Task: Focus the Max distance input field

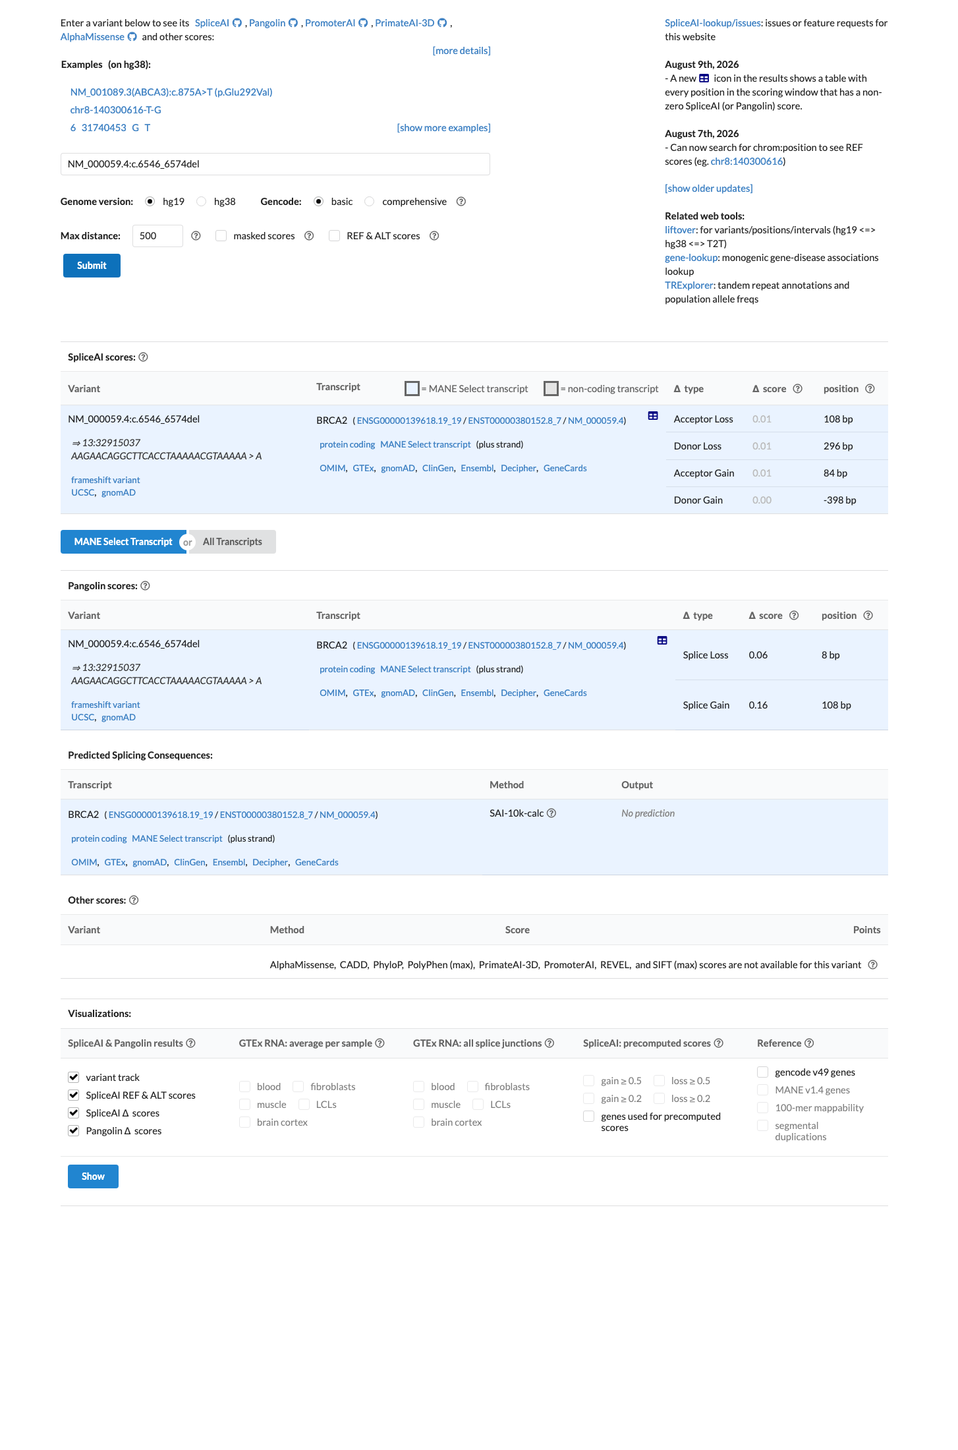Action: (157, 236)
